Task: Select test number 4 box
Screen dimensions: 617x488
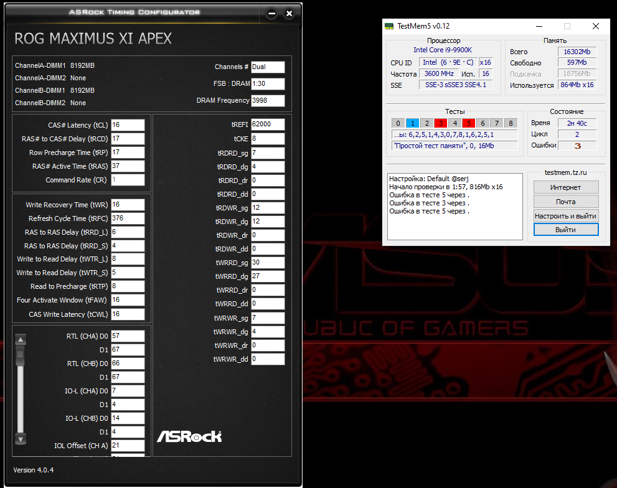Action: point(455,123)
